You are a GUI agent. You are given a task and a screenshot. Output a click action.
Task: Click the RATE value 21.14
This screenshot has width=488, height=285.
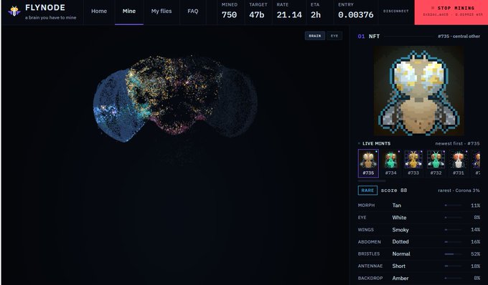pos(289,15)
